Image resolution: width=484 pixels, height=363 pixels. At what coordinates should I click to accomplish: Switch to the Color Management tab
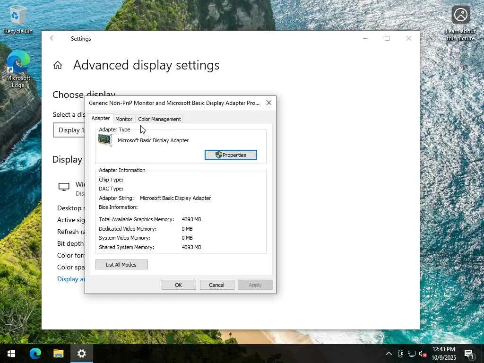(x=159, y=119)
